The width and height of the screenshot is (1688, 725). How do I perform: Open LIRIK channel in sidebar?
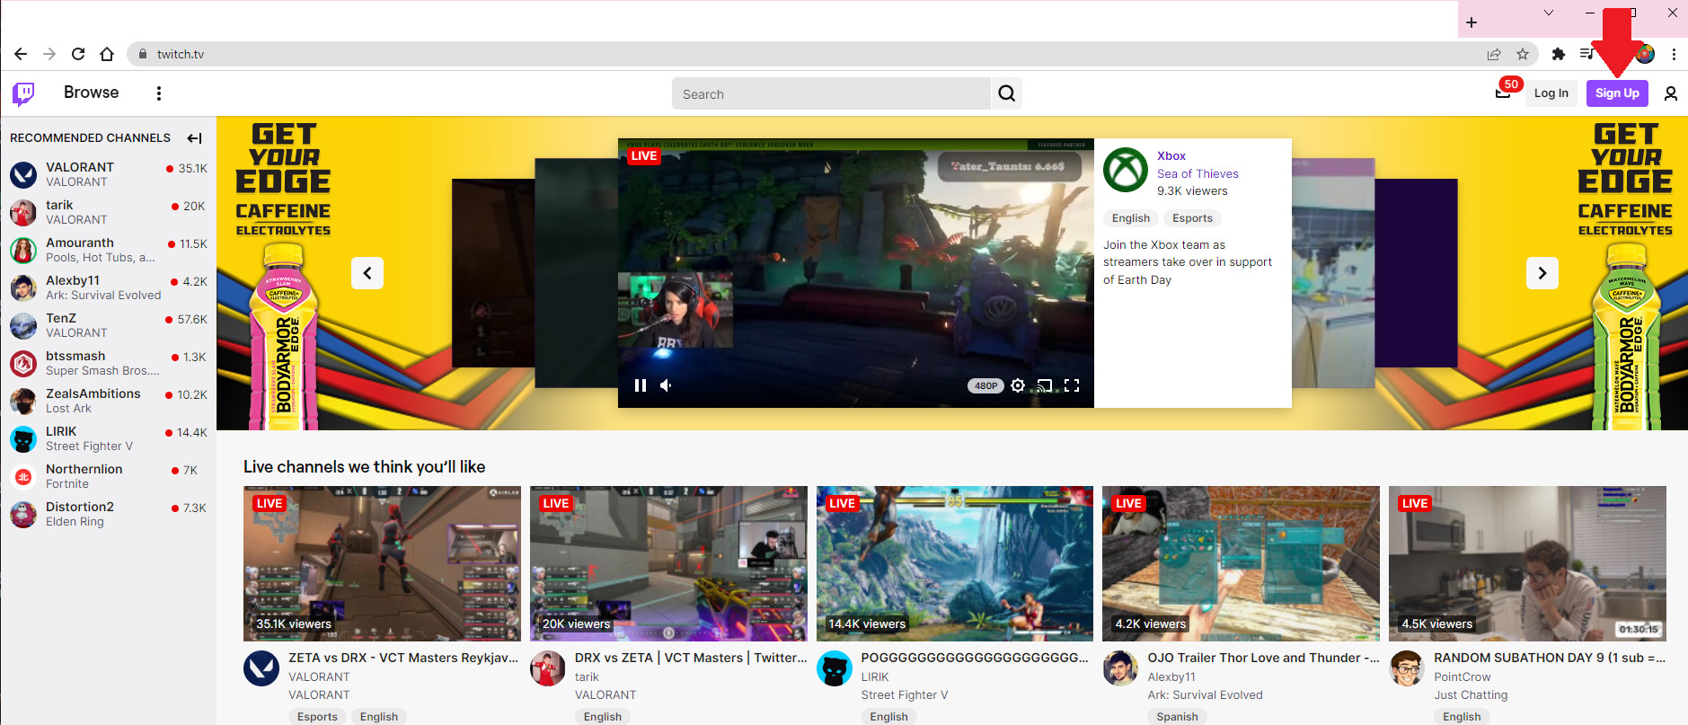point(108,438)
